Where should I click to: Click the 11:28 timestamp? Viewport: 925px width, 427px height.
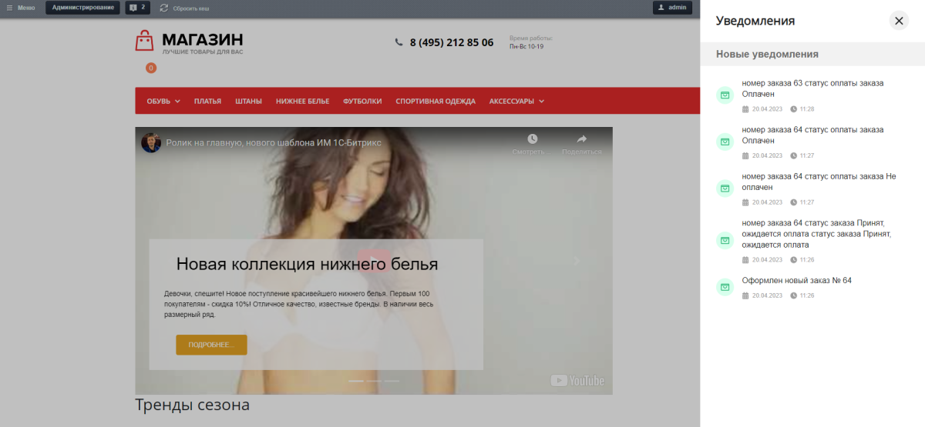tap(807, 109)
